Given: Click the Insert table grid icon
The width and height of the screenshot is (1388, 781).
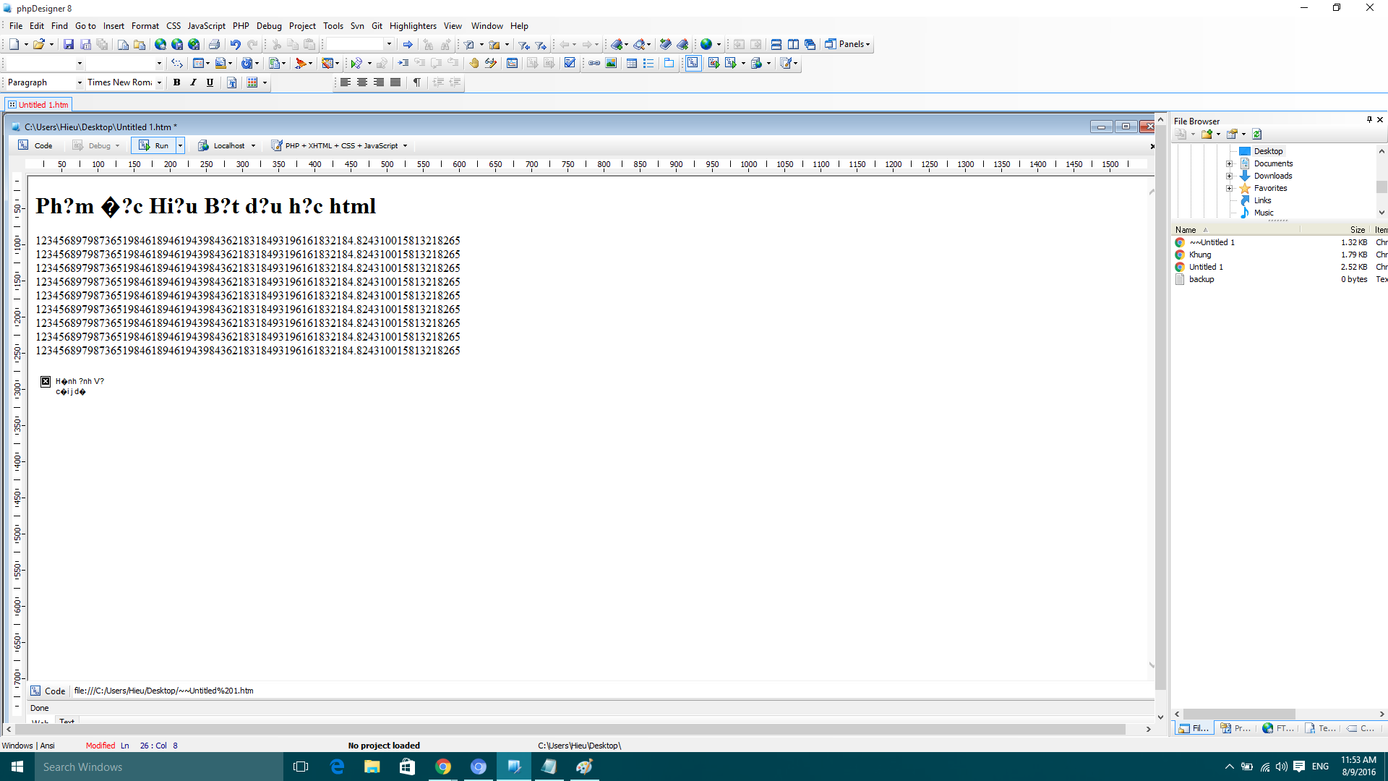Looking at the screenshot, I should 631,63.
